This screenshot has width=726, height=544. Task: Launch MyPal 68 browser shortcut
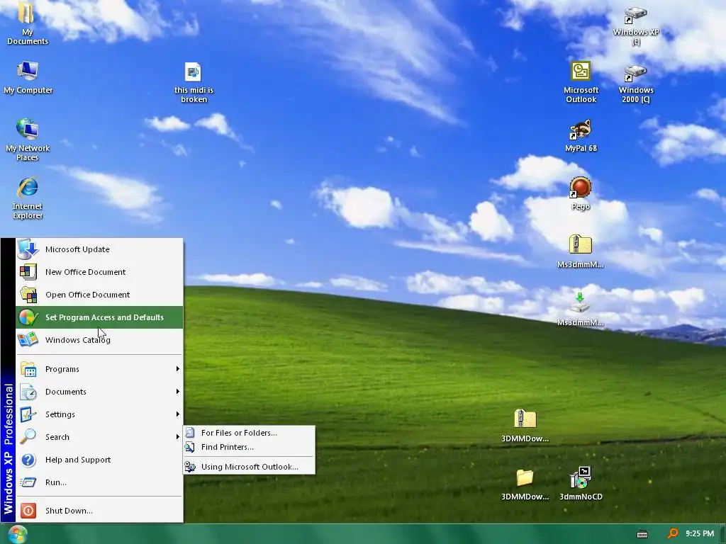(581, 136)
